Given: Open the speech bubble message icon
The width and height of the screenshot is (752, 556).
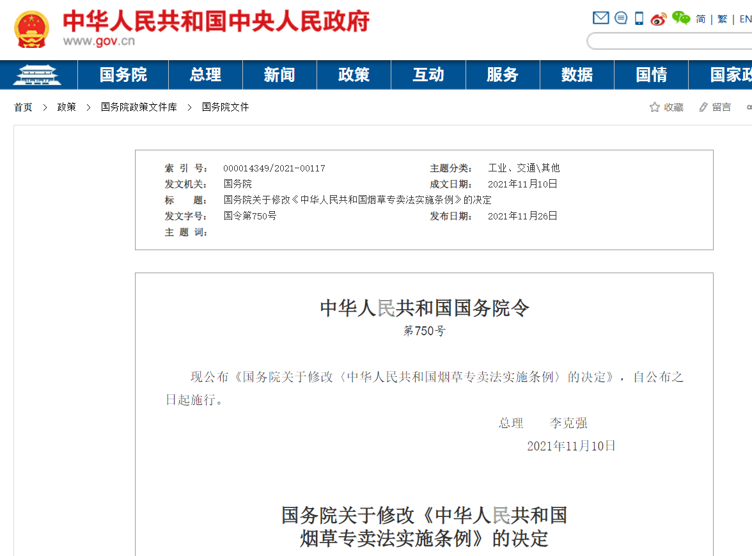Looking at the screenshot, I should pos(620,19).
